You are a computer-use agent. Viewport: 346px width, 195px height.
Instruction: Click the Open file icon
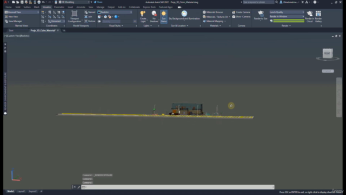[18, 2]
